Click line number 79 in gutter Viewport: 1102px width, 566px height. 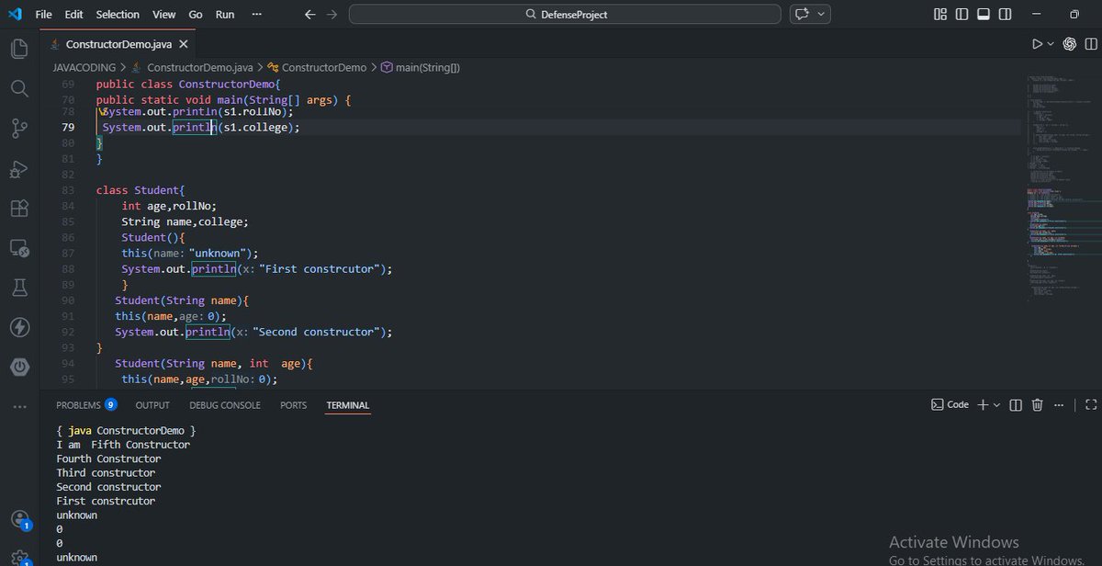68,128
